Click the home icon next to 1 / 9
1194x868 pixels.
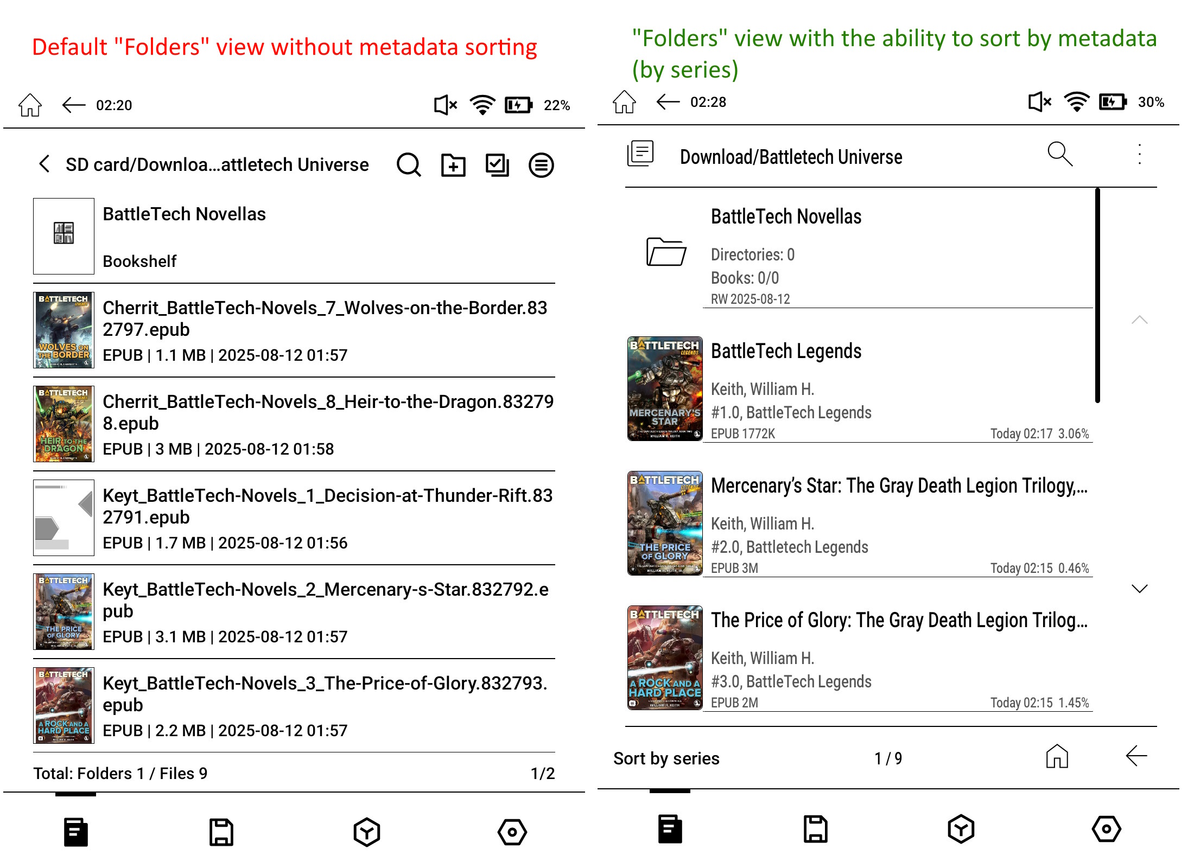coord(1057,756)
